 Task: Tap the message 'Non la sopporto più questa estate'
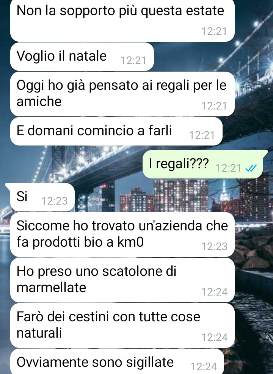click(x=122, y=20)
